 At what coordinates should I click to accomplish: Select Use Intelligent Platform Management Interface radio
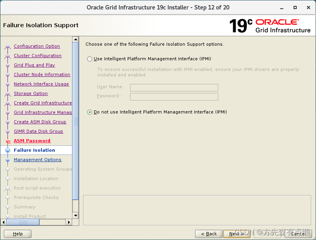[89, 59]
